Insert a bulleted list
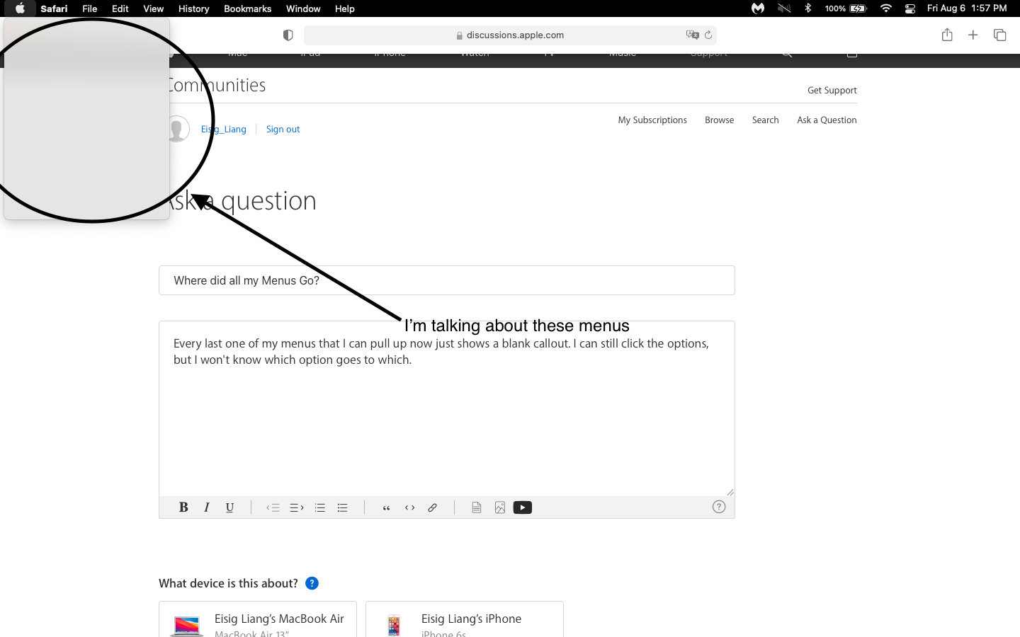The width and height of the screenshot is (1020, 637). click(343, 507)
